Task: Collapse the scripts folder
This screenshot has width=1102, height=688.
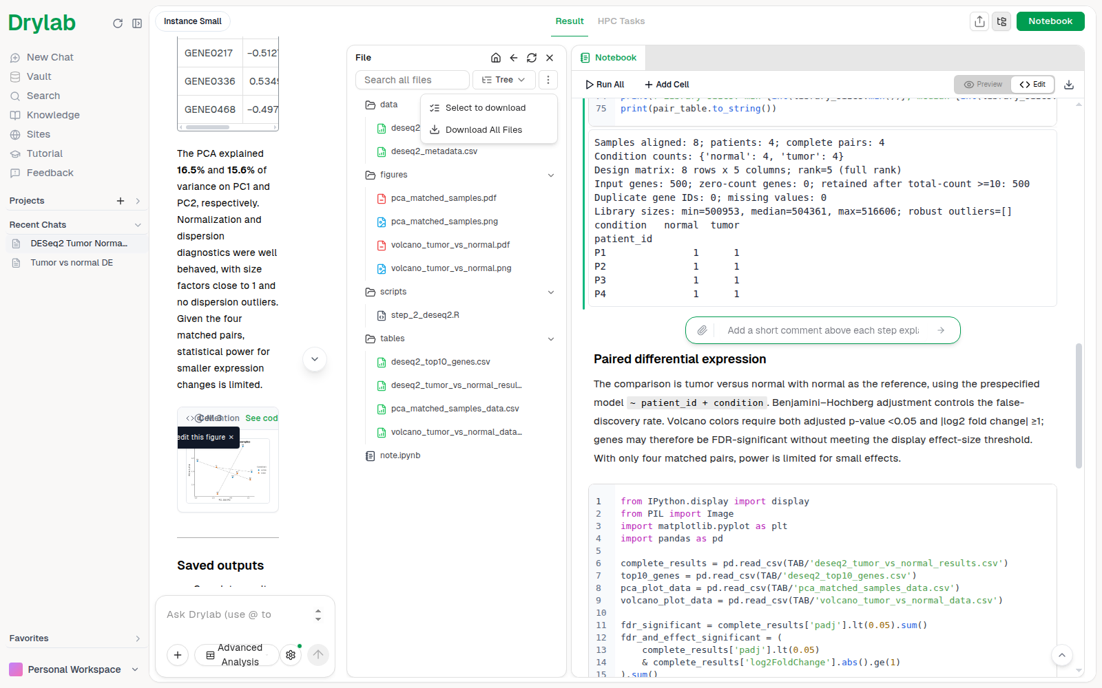Action: (x=551, y=292)
